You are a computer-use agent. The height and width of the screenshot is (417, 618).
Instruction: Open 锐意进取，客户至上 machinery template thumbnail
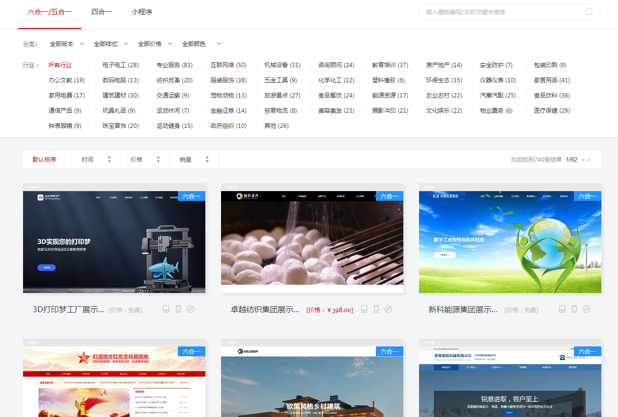[510, 382]
